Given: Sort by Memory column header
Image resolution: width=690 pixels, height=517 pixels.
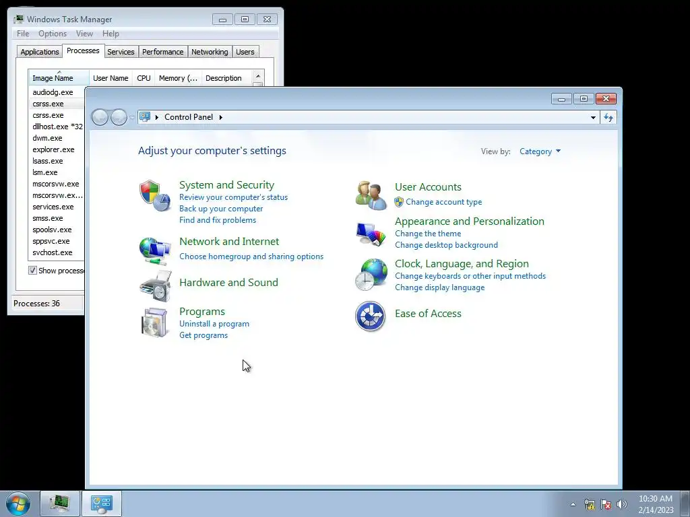Looking at the screenshot, I should click(178, 78).
